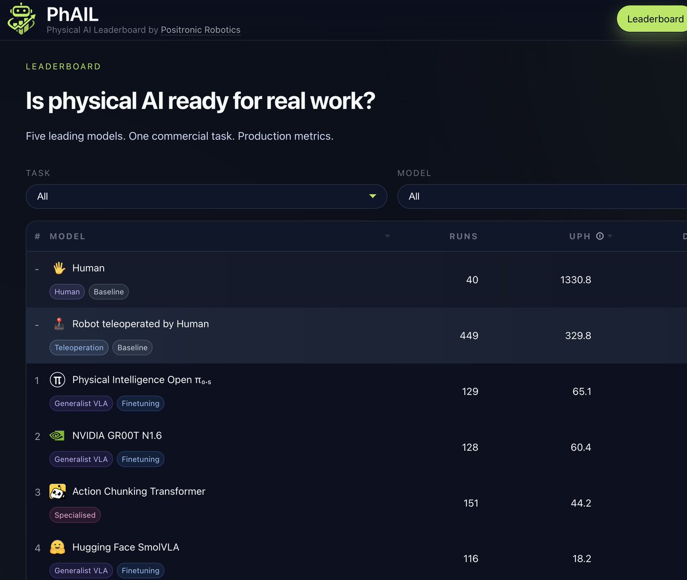Toggle the Specialised tag filter

click(x=74, y=515)
